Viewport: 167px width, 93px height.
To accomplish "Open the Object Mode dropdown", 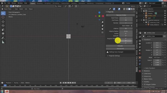I will pyautogui.click(x=7, y=9).
